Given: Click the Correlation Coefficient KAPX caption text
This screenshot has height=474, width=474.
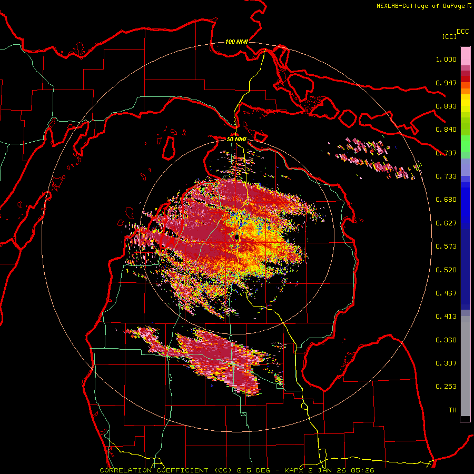Looking at the screenshot, I should tap(237, 470).
